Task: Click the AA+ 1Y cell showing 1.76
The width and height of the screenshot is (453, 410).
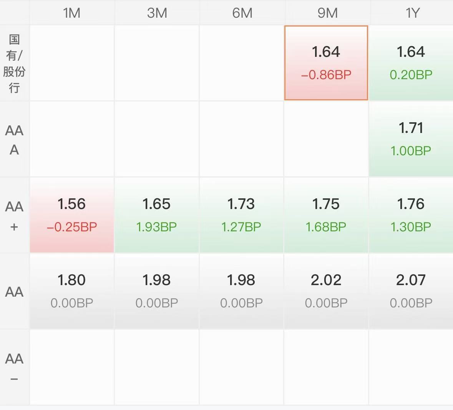Action: (x=411, y=215)
